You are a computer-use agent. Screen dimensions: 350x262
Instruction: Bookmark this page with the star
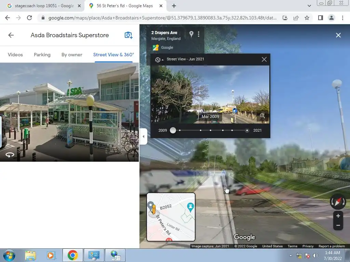307,18
